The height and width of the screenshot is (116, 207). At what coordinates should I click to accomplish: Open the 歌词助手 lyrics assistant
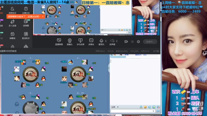26,36
